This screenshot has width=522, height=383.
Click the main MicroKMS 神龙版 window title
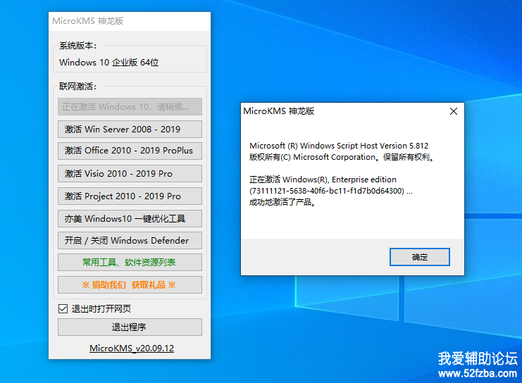point(88,21)
